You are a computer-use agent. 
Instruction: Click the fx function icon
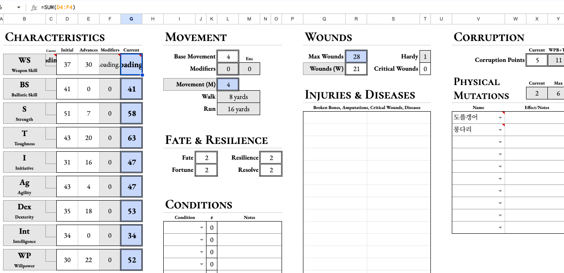click(34, 7)
